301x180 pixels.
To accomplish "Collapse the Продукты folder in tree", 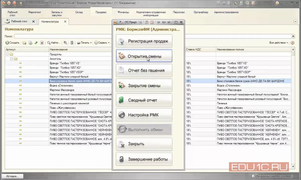I will [x=7, y=54].
